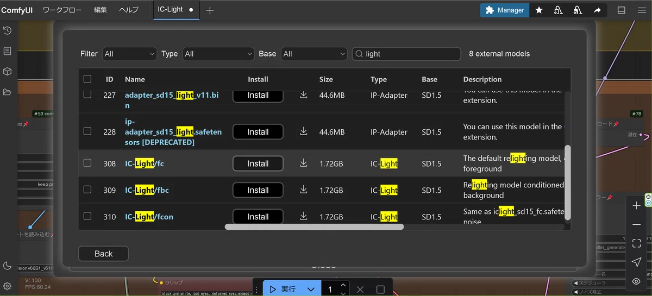Toggle the select-all header checkbox
The width and height of the screenshot is (652, 296).
[x=87, y=79]
